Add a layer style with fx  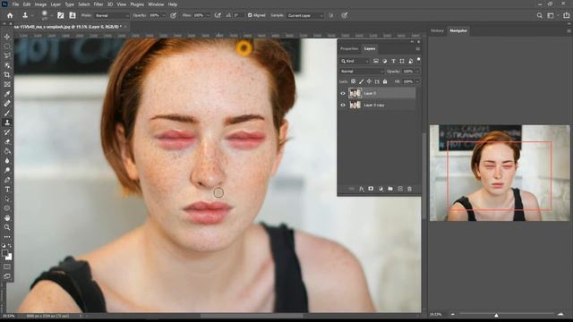(x=361, y=189)
